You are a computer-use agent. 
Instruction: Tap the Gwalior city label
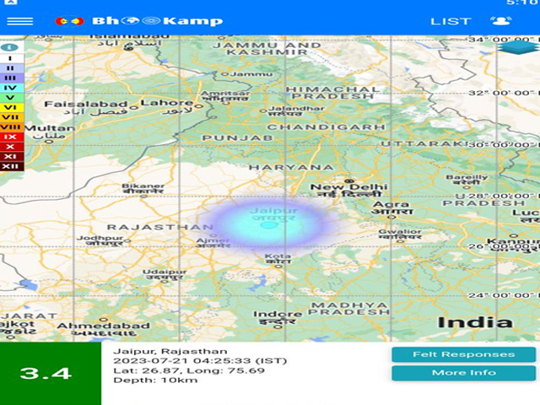pyautogui.click(x=400, y=235)
